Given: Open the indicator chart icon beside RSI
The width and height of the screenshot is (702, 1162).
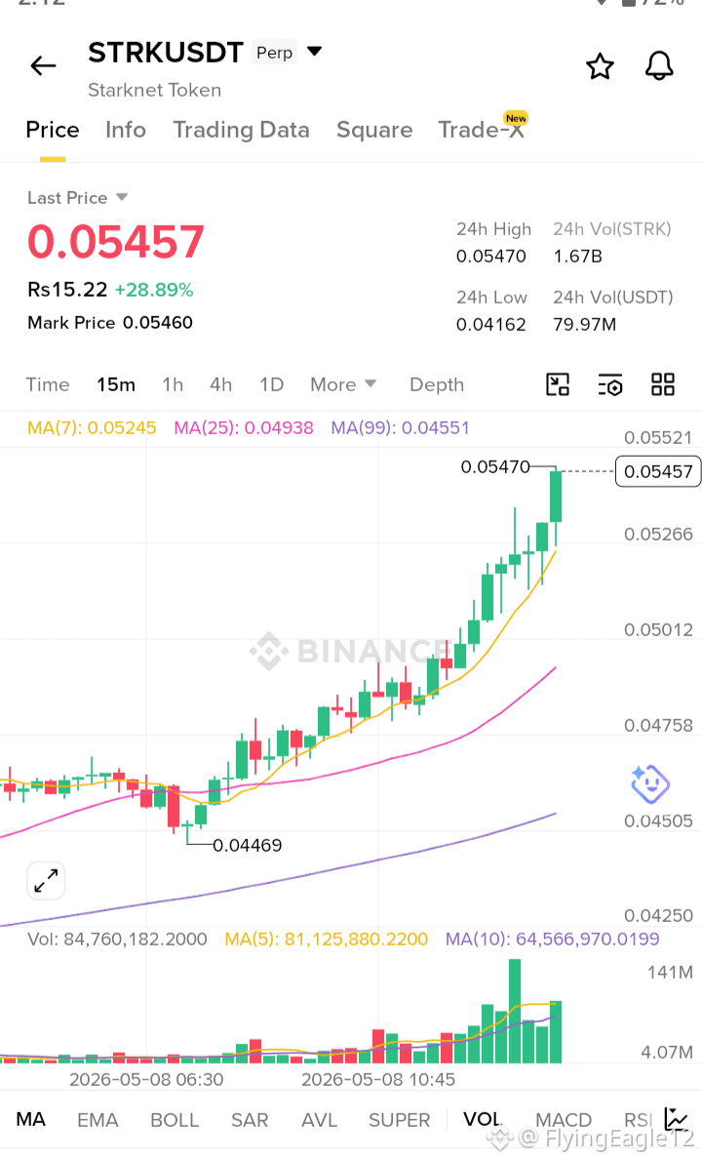Looking at the screenshot, I should pos(676,1119).
